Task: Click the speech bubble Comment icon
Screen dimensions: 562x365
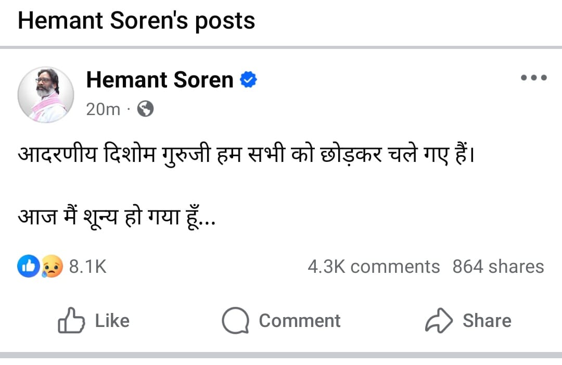Action: pyautogui.click(x=235, y=320)
